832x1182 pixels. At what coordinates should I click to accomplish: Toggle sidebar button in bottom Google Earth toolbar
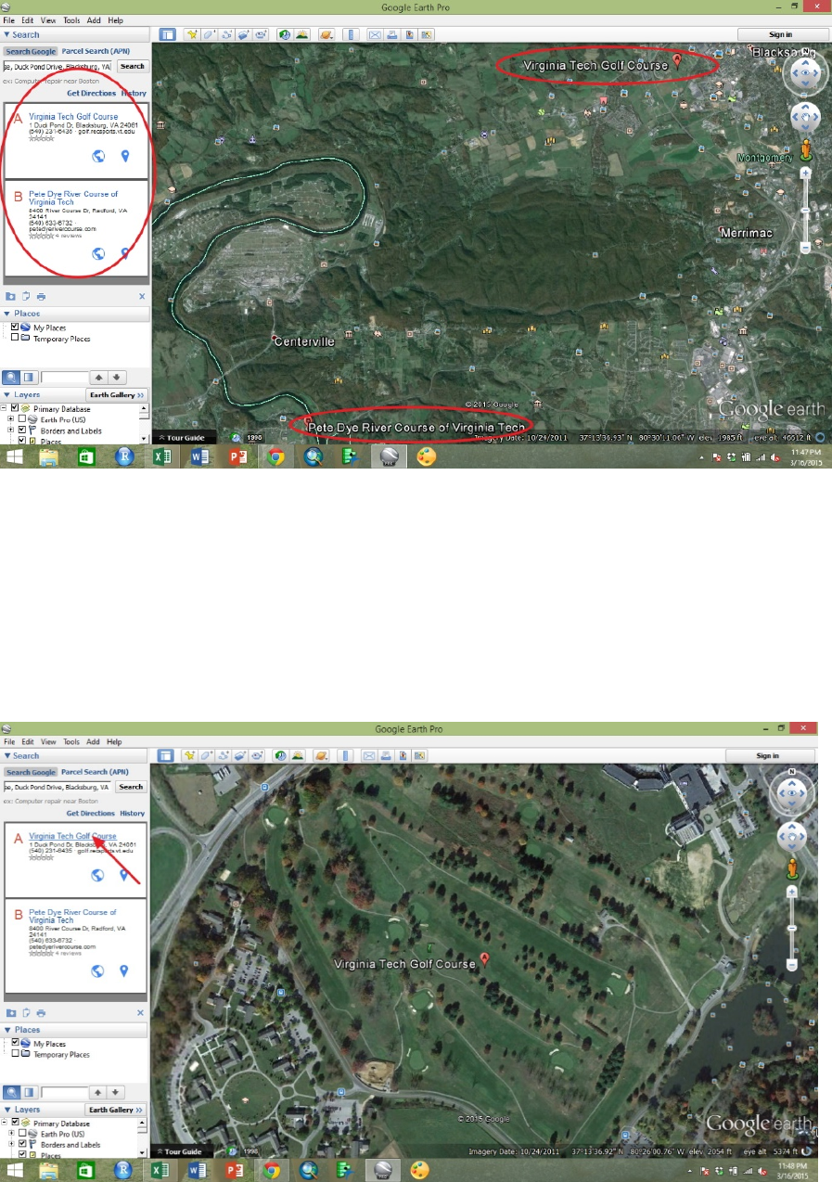(166, 755)
